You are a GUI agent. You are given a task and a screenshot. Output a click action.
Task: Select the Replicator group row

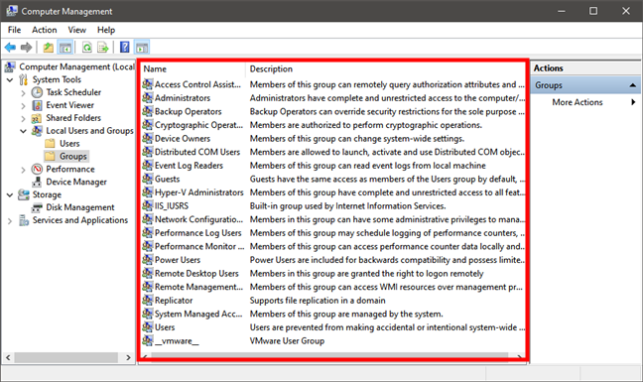pyautogui.click(x=333, y=301)
